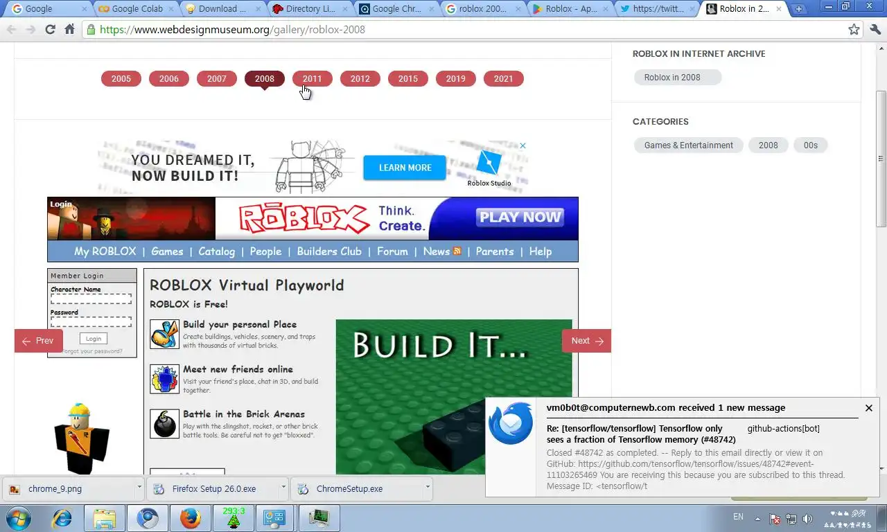Open the Chrome wrench menu

[875, 30]
